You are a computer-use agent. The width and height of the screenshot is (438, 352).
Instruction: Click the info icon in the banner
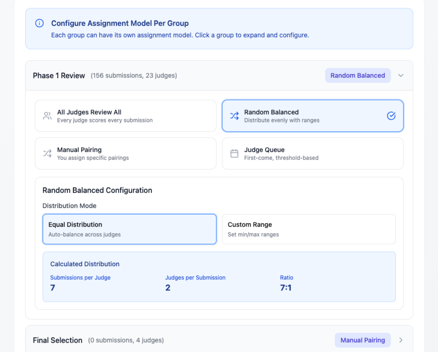40,23
